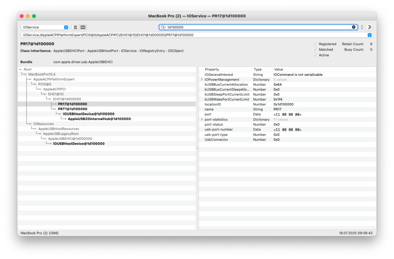Select the usb-port-number property row
This screenshot has width=394, height=259.
288,129
